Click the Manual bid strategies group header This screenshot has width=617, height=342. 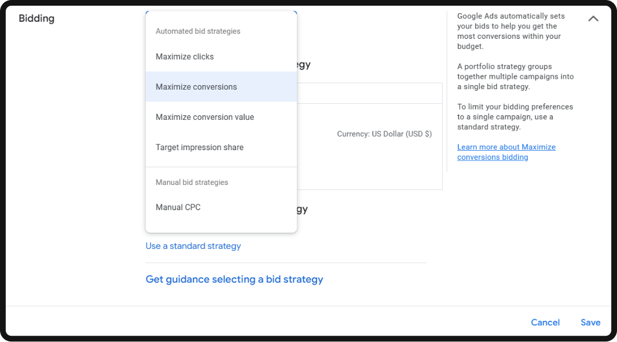tap(191, 182)
